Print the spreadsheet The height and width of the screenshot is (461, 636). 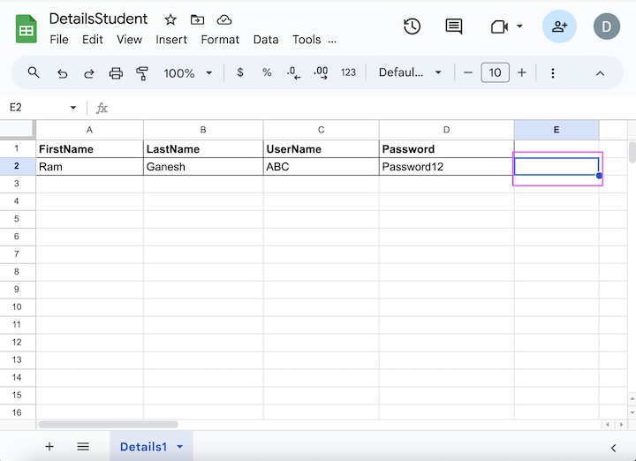click(116, 72)
